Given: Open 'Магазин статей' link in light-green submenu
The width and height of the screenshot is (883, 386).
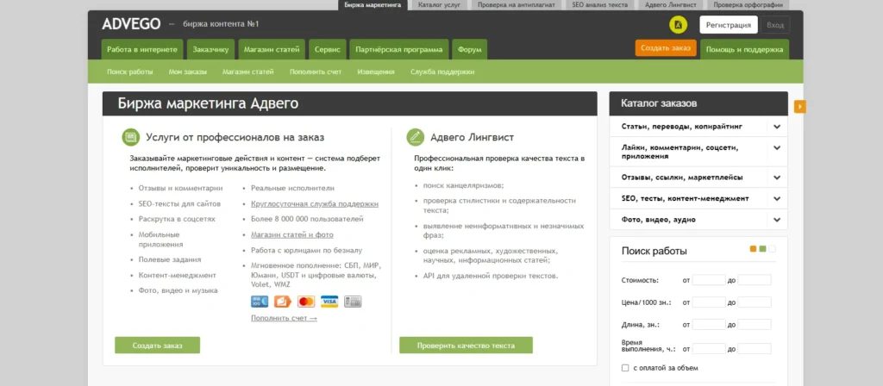Looking at the screenshot, I should click(x=247, y=72).
